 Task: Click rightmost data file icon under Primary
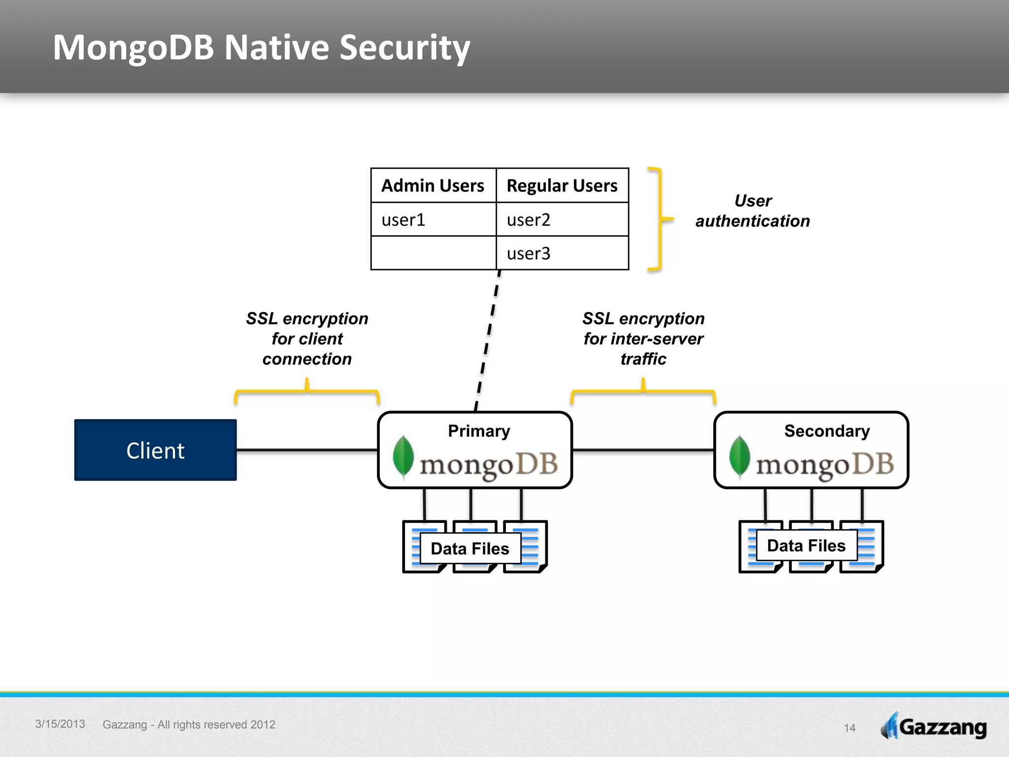coord(526,547)
